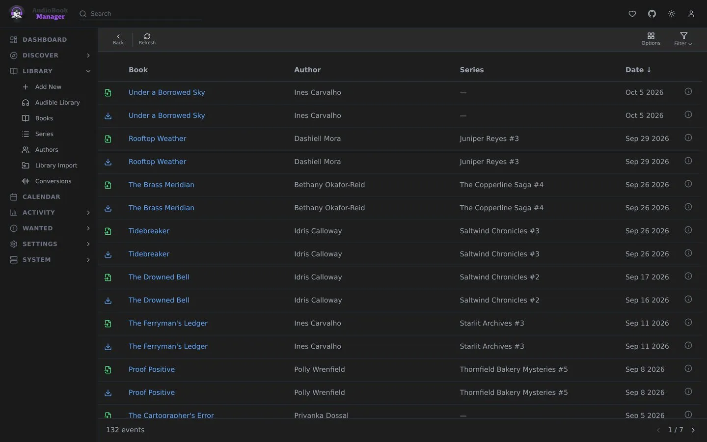The image size is (707, 442).
Task: Sort the table by Date column
Action: coord(638,70)
